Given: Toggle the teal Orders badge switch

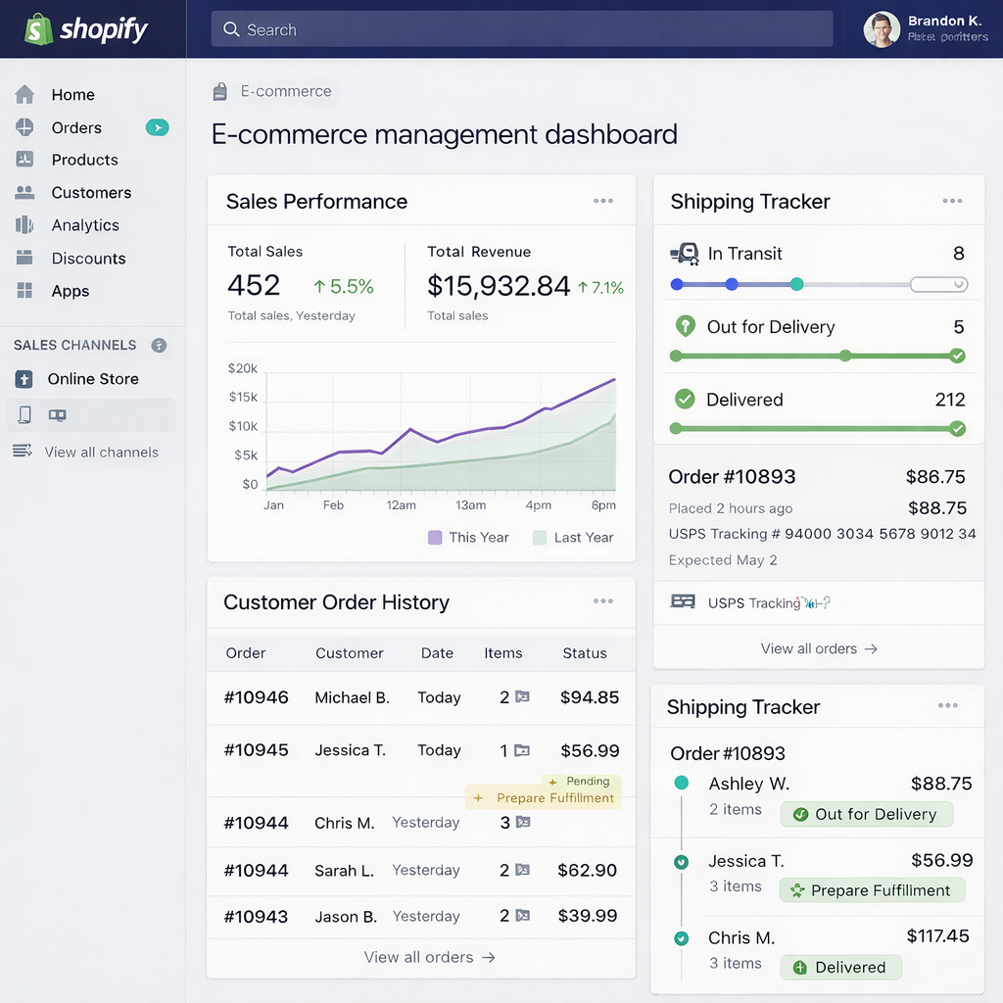Looking at the screenshot, I should click(x=157, y=127).
